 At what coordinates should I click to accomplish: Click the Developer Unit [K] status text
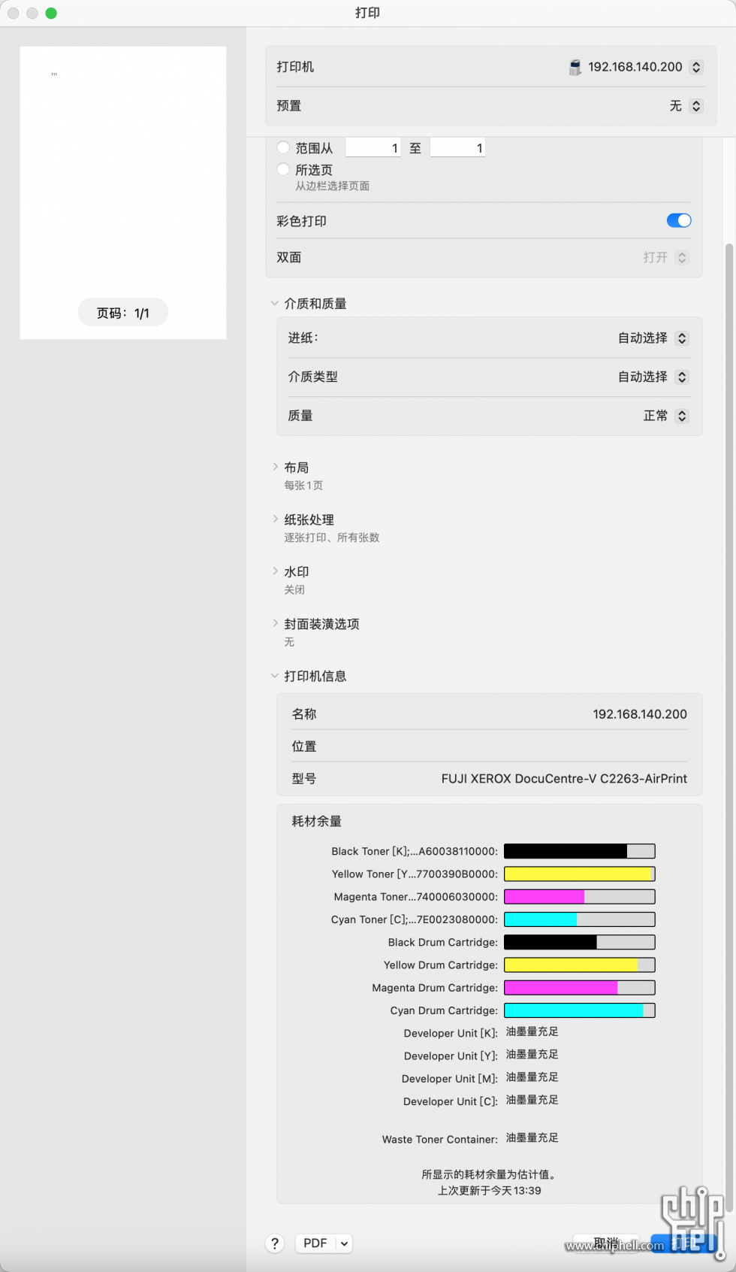point(532,1032)
